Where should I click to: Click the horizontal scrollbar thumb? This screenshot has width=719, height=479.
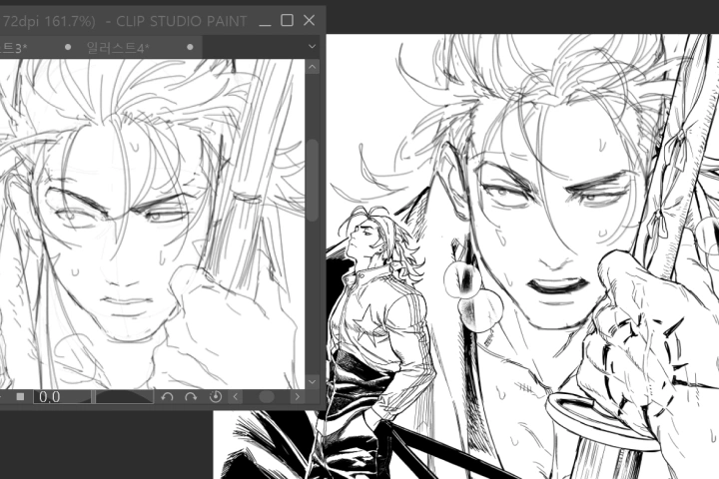267,397
